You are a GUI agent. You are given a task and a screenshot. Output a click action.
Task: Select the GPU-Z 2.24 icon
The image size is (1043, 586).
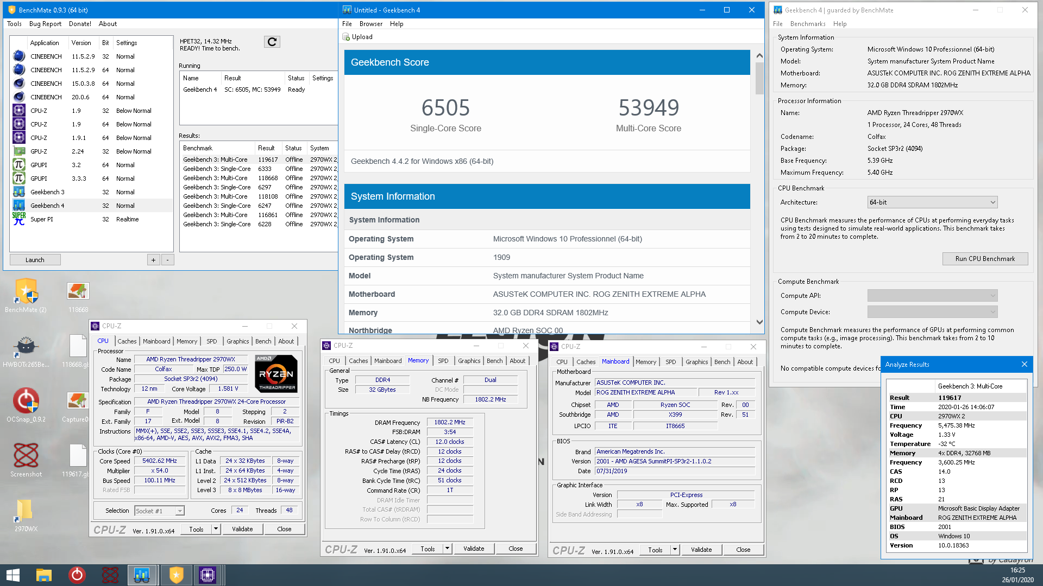pos(19,151)
